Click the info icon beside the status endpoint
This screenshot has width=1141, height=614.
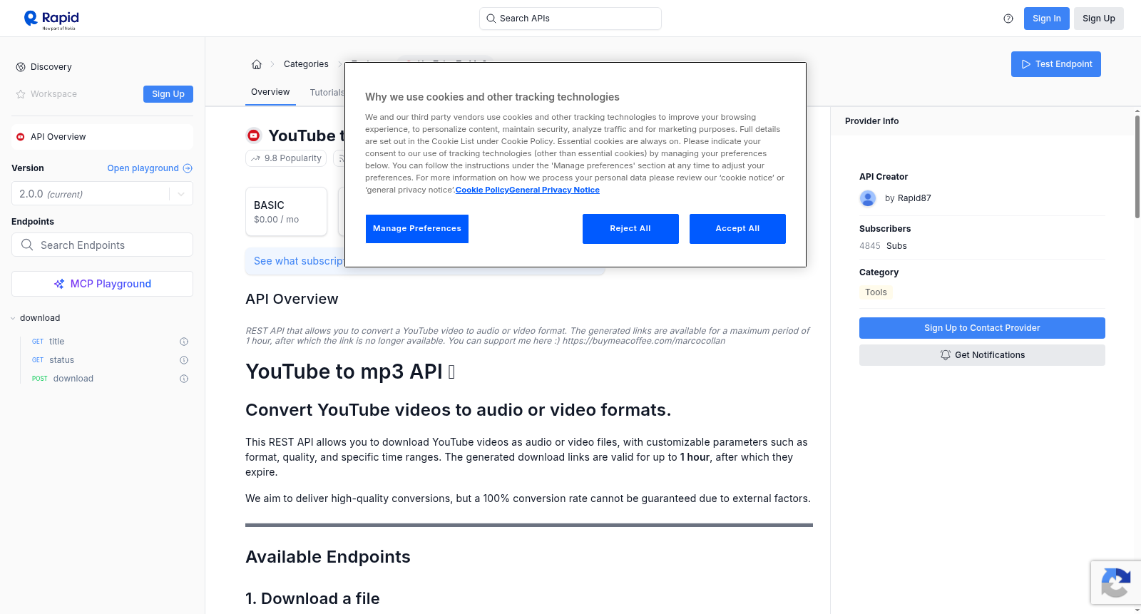[184, 360]
